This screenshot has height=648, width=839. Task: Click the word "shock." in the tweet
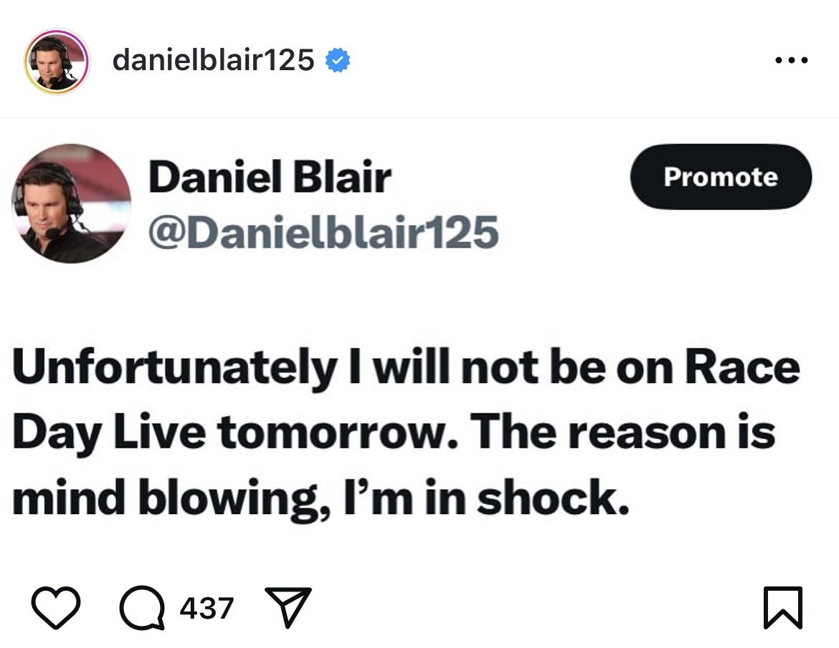click(x=551, y=499)
